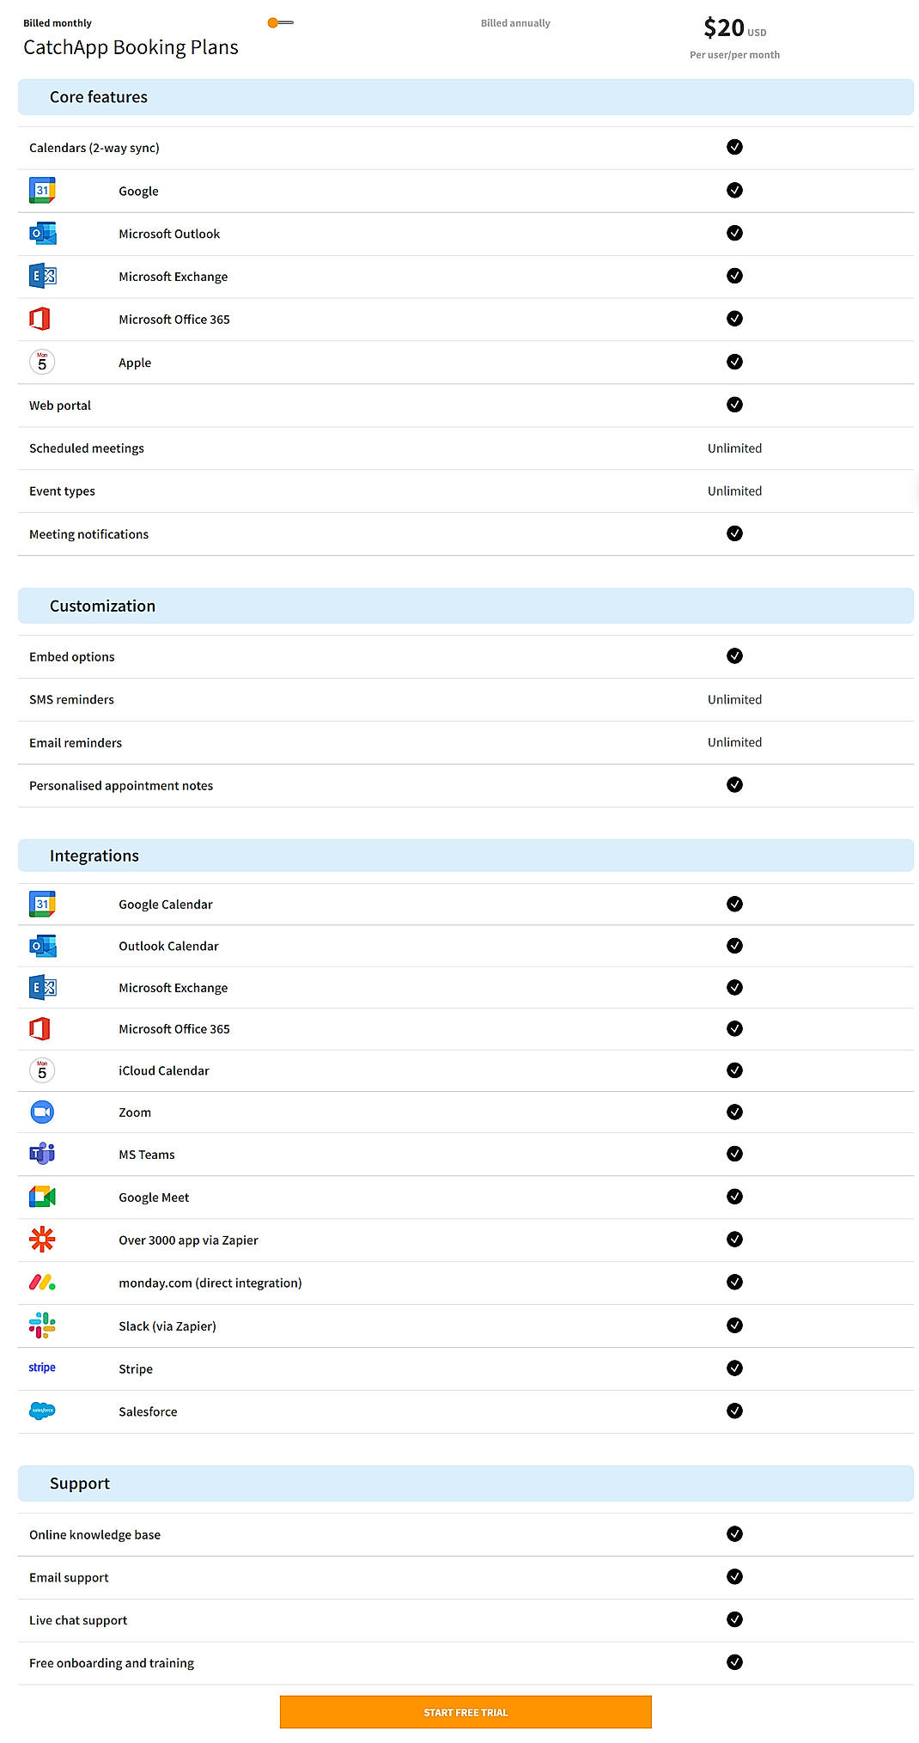Click the monday.com integration icon
The width and height of the screenshot is (919, 1743).
42,1283
